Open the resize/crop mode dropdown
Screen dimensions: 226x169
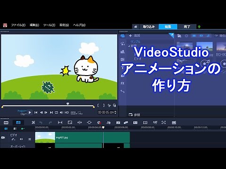click(x=80, y=113)
